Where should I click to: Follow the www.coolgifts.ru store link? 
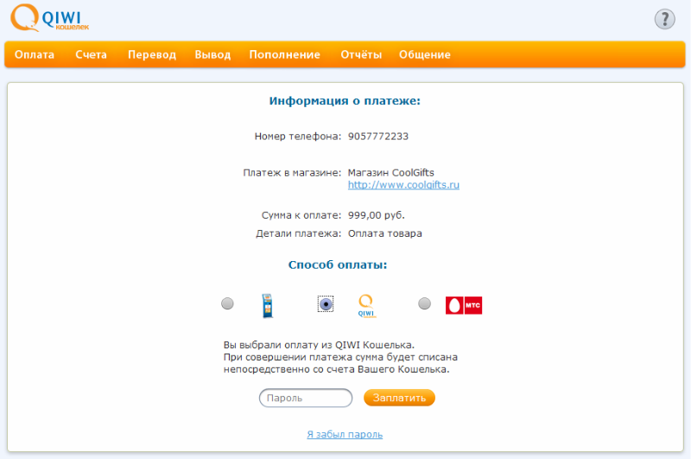(x=403, y=185)
